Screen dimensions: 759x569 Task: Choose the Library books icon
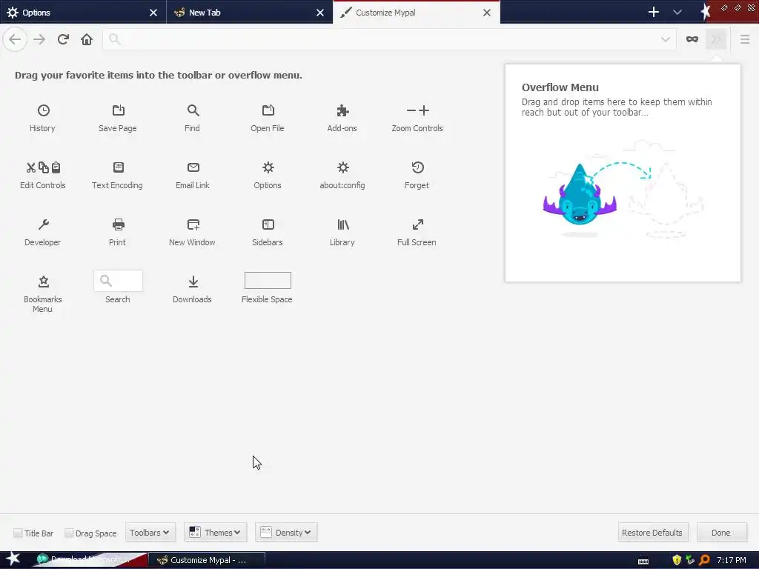(342, 224)
